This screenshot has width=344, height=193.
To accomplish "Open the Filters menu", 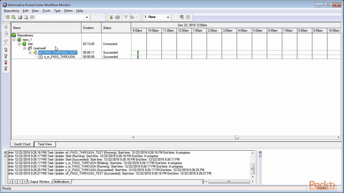I will (68, 11).
